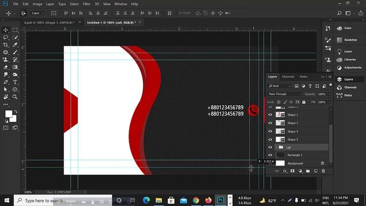Filter layers by type layers icon
Image resolution: width=366 pixels, height=206 pixels.
click(x=310, y=86)
